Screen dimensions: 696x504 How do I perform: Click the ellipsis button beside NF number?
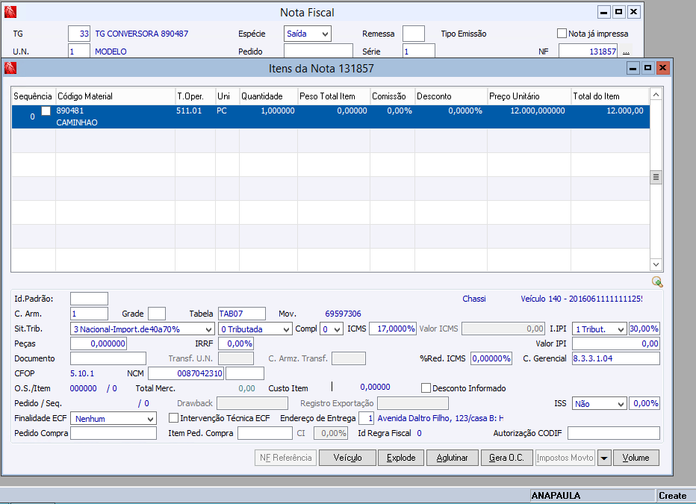626,52
